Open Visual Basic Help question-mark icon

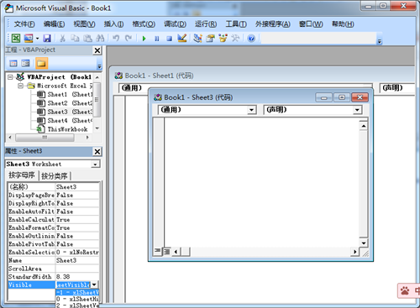(x=251, y=38)
